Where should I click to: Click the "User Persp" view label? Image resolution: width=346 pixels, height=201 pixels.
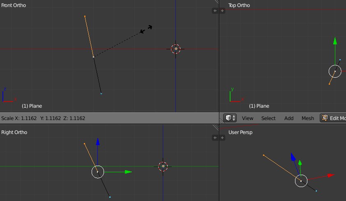click(240, 132)
